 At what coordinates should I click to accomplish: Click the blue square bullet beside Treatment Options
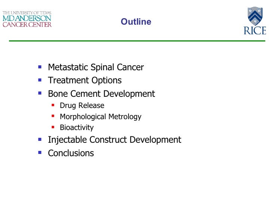coord(40,80)
